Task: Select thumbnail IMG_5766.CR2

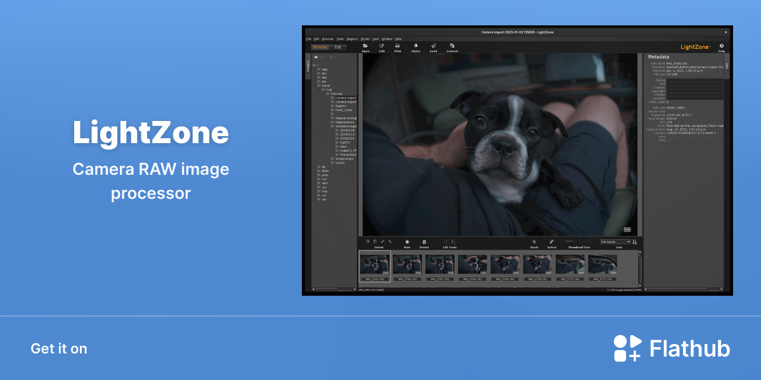Action: (x=407, y=267)
